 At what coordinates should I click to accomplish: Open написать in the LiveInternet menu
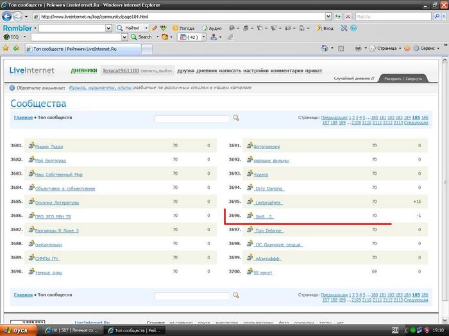(x=230, y=70)
